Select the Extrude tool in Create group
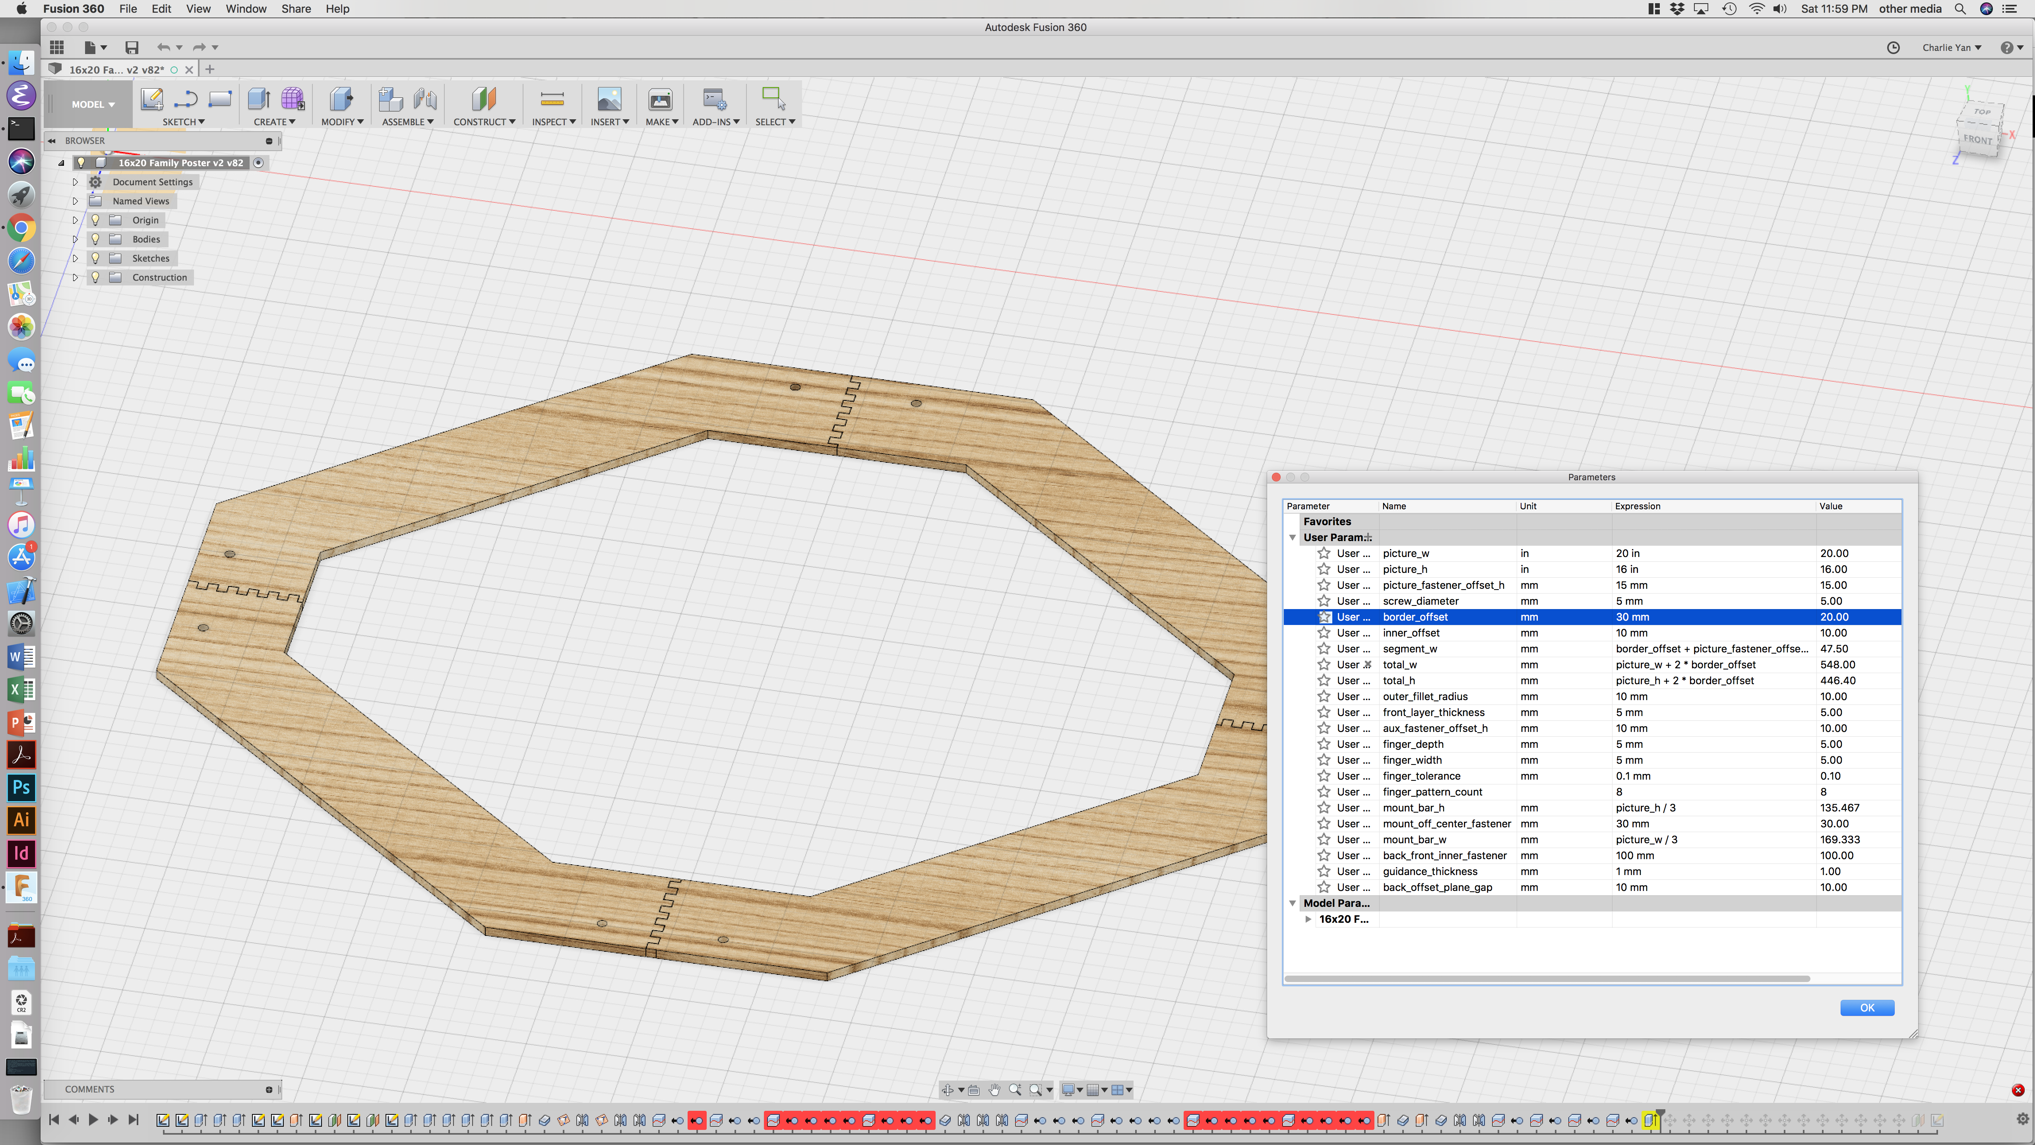This screenshot has height=1145, width=2035. pos(258,99)
